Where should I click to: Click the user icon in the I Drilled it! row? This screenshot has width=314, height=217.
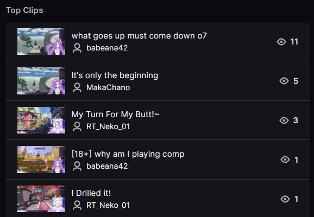tap(77, 205)
